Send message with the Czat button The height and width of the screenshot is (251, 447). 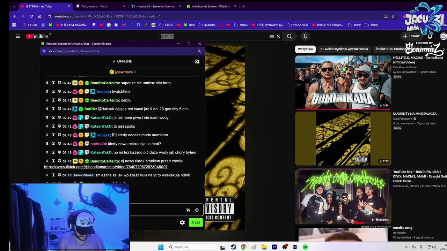point(196,222)
